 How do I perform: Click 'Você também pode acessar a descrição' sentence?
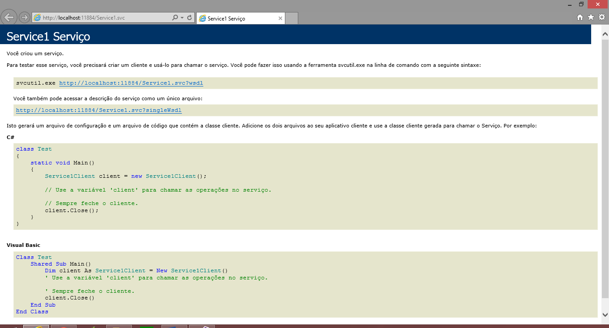(108, 98)
